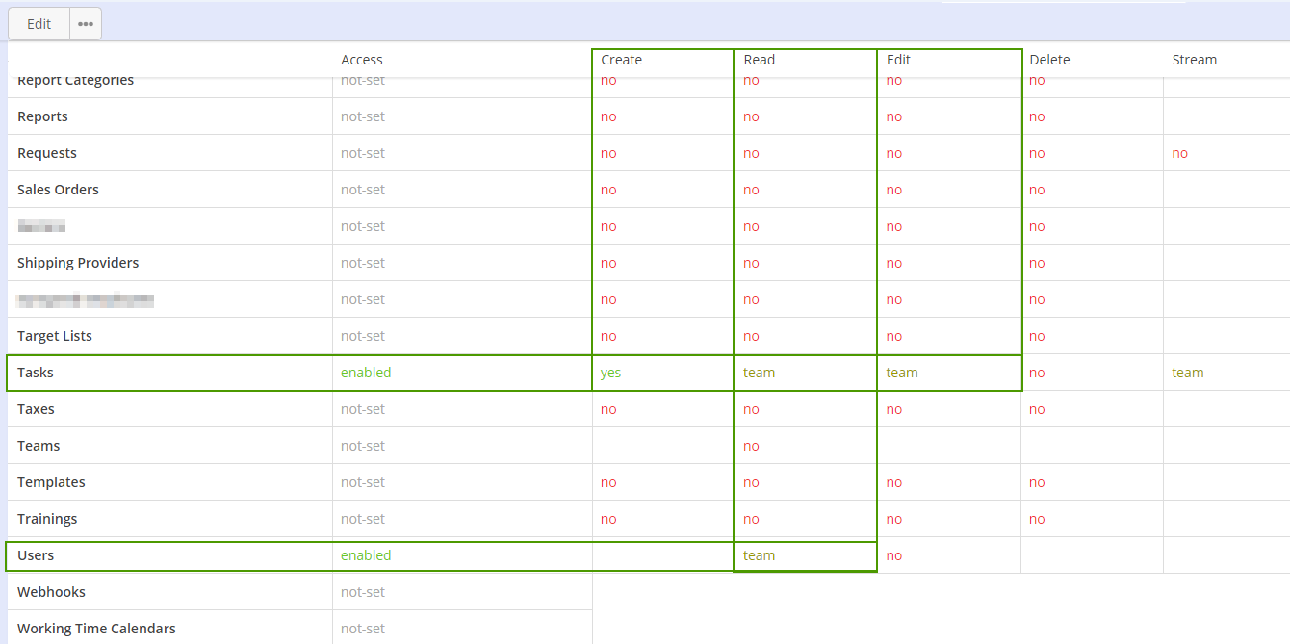Open the three-dot more actions menu
Viewport: 1290px width, 644px height.
86,24
